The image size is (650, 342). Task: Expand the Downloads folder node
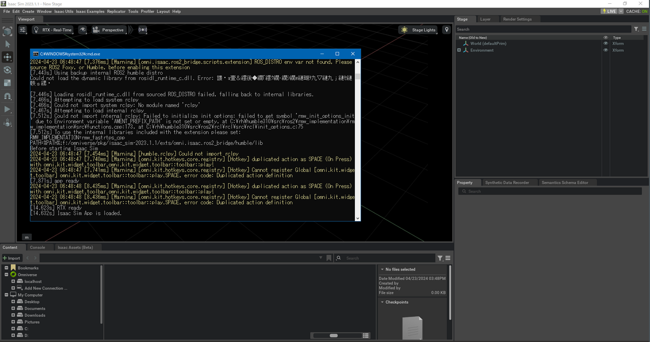(13, 315)
